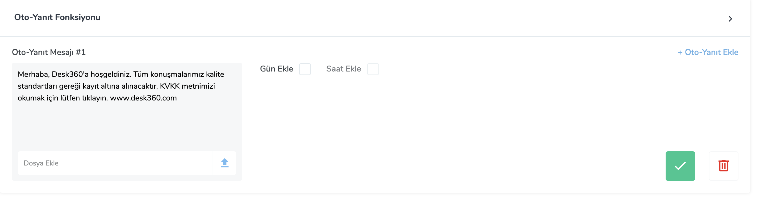
Task: Click the word okumak in the message
Action: pyautogui.click(x=31, y=98)
